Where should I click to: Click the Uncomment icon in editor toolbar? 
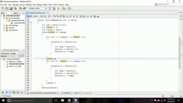pyautogui.click(x=98, y=16)
